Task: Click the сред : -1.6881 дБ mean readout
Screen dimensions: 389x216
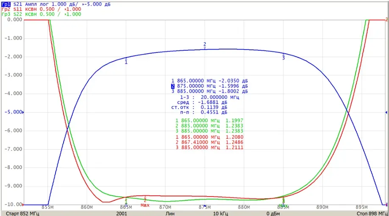Action: 202,102
